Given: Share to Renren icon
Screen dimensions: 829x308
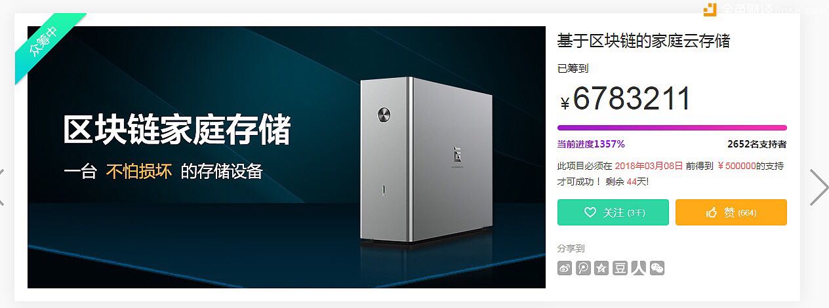Looking at the screenshot, I should point(638,268).
